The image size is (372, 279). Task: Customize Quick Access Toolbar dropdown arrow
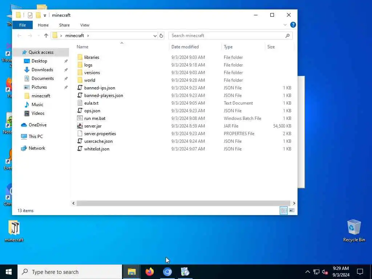click(45, 16)
